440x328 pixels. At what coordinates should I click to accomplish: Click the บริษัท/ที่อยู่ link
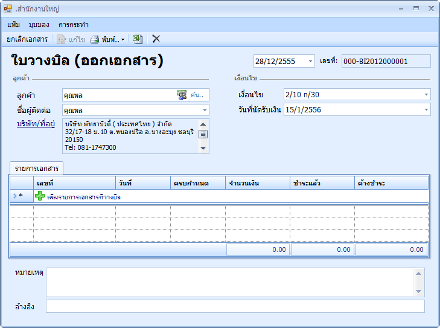click(x=36, y=124)
